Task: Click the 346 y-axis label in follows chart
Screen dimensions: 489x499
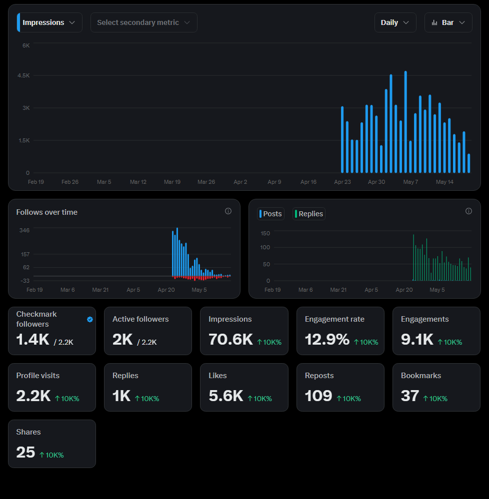Action: coord(24,230)
